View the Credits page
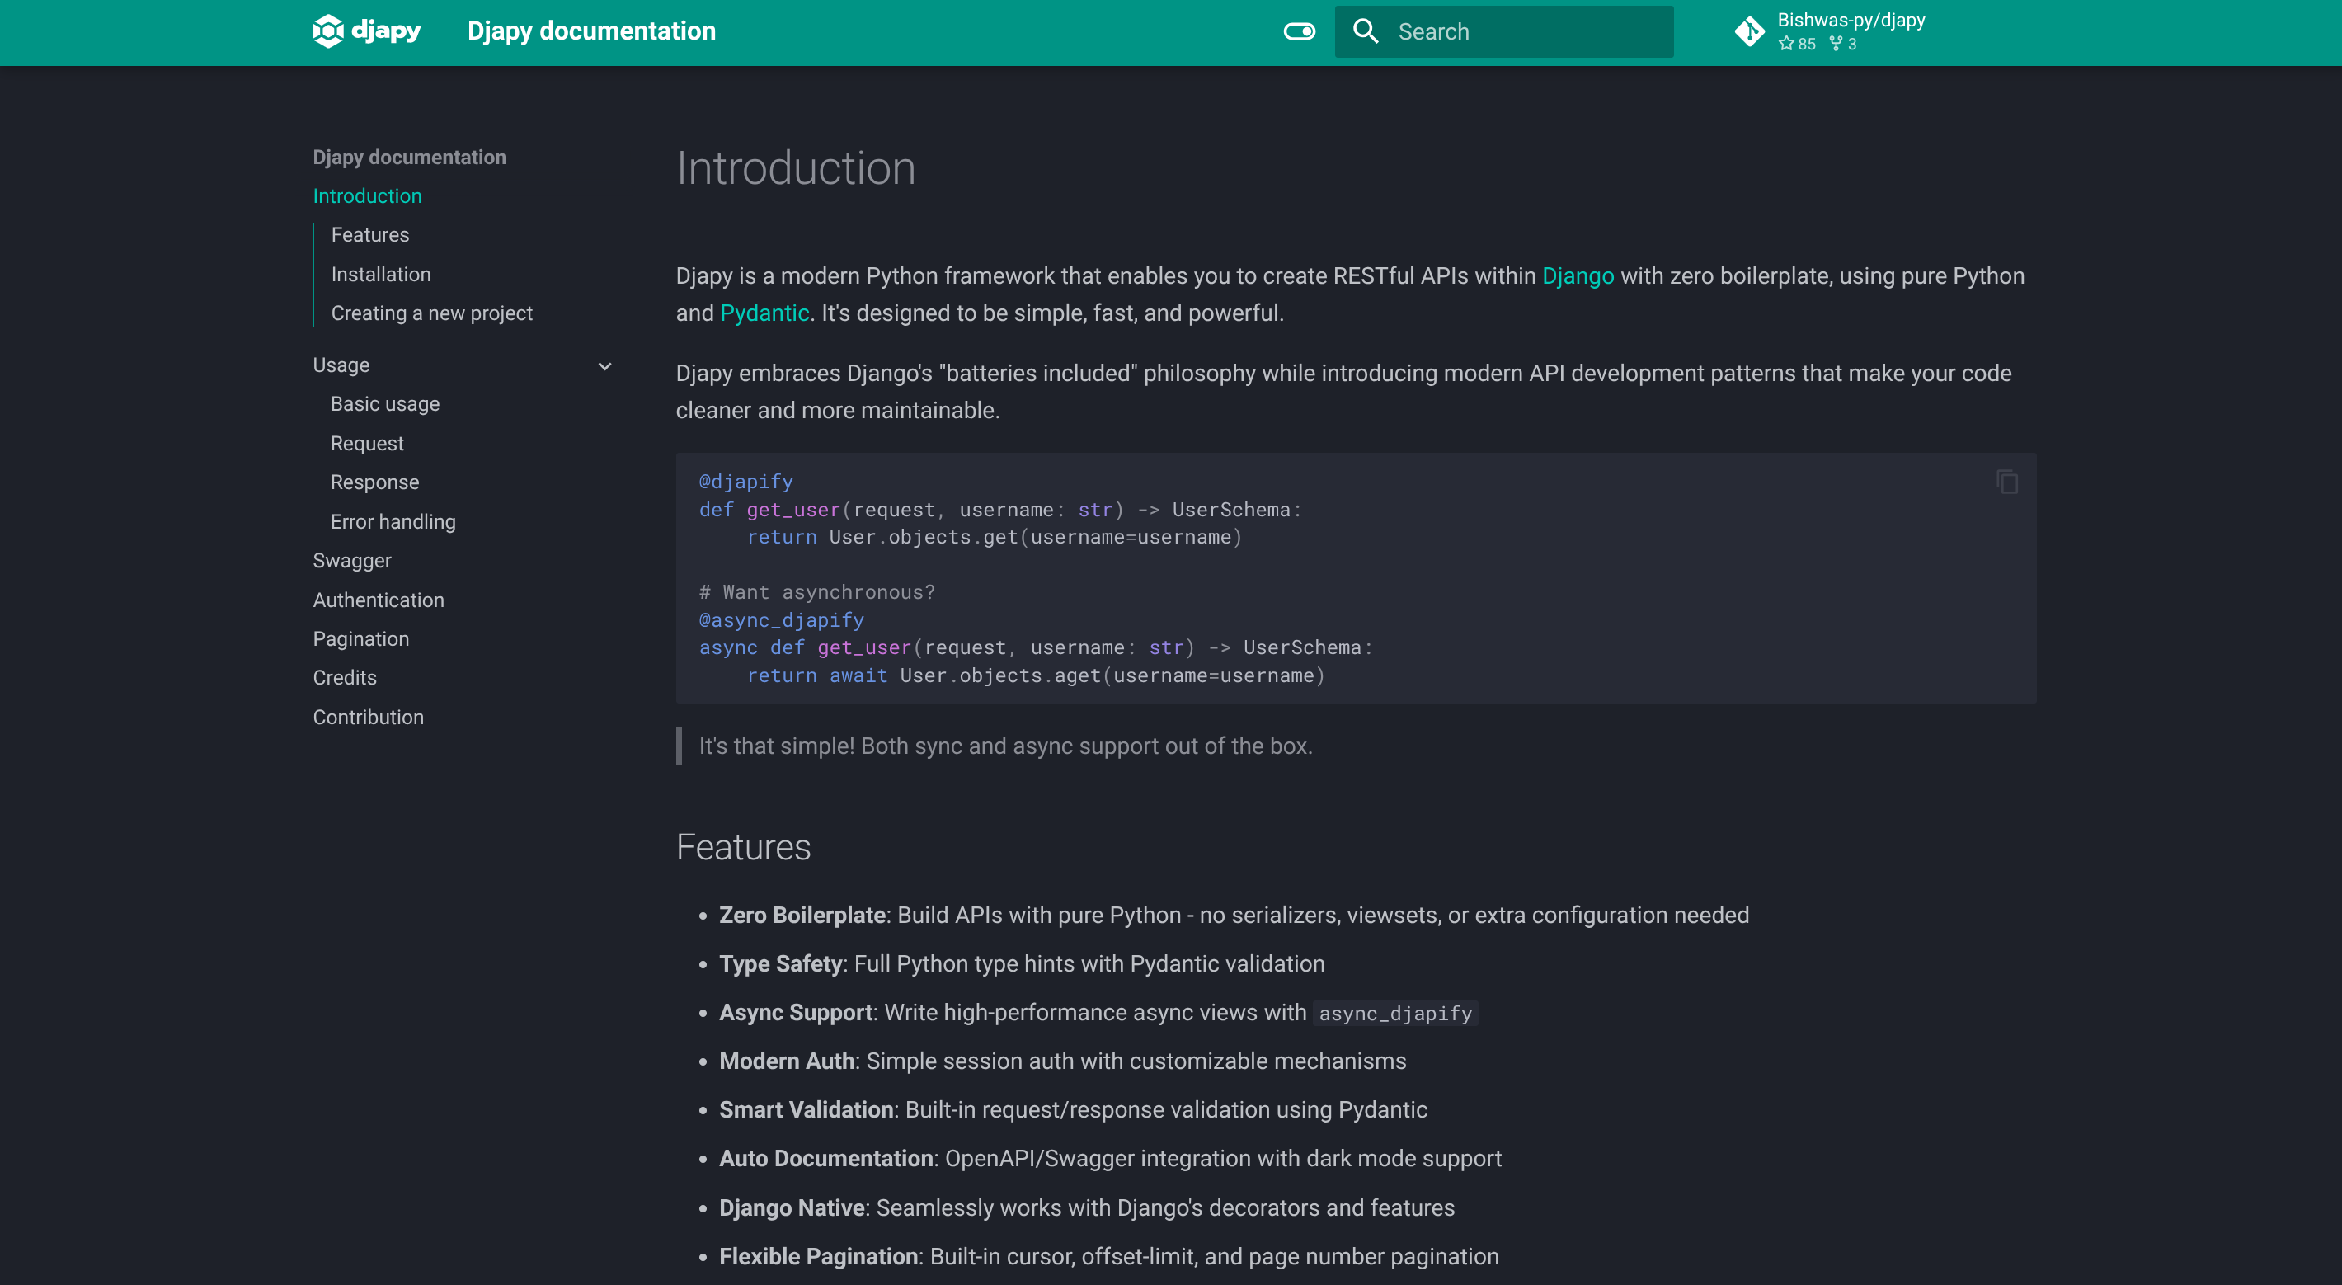Viewport: 2342px width, 1285px height. pyautogui.click(x=345, y=677)
